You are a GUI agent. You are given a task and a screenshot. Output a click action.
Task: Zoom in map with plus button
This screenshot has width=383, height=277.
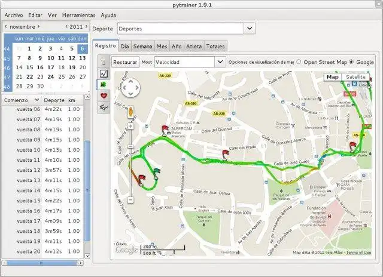(130, 126)
